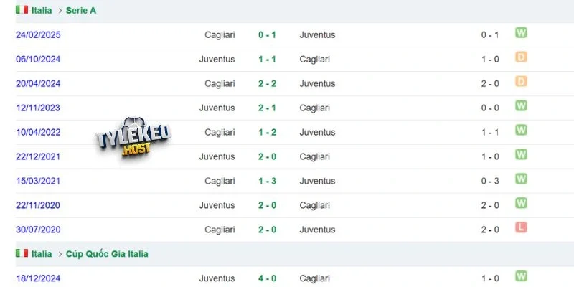The height and width of the screenshot is (287, 574).
Task: Click the W badge for 18/12/2024 cup match
Action: 522,276
